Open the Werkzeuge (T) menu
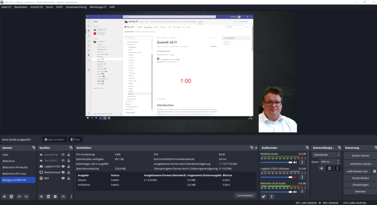 (x=98, y=7)
